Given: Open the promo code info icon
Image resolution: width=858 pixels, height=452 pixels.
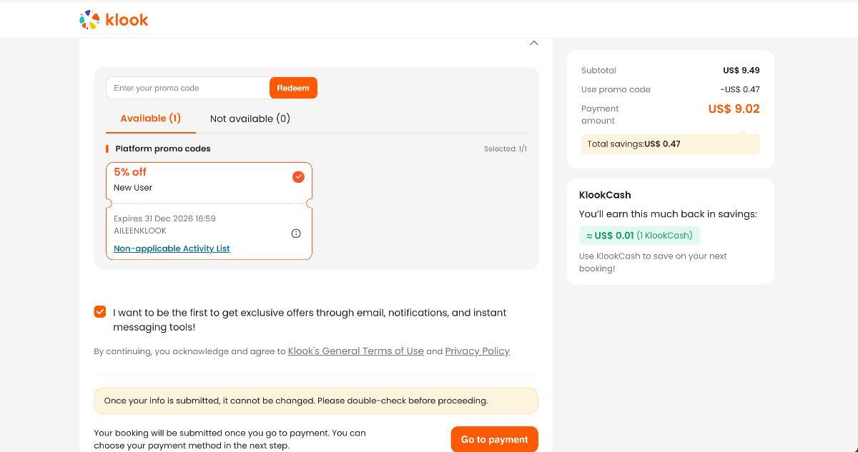Looking at the screenshot, I should coord(296,233).
